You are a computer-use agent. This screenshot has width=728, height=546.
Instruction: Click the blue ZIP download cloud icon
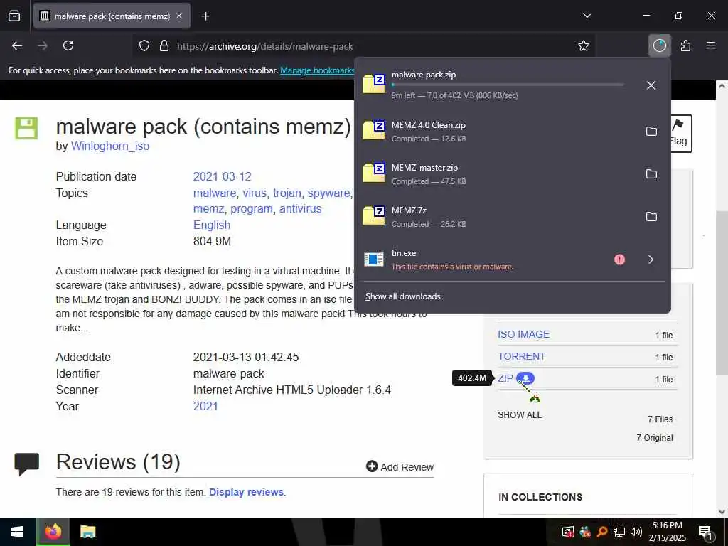[525, 378]
